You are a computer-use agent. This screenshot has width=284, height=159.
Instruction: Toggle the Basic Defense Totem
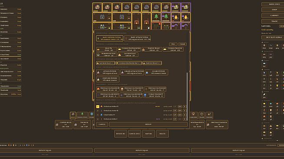point(109,38)
